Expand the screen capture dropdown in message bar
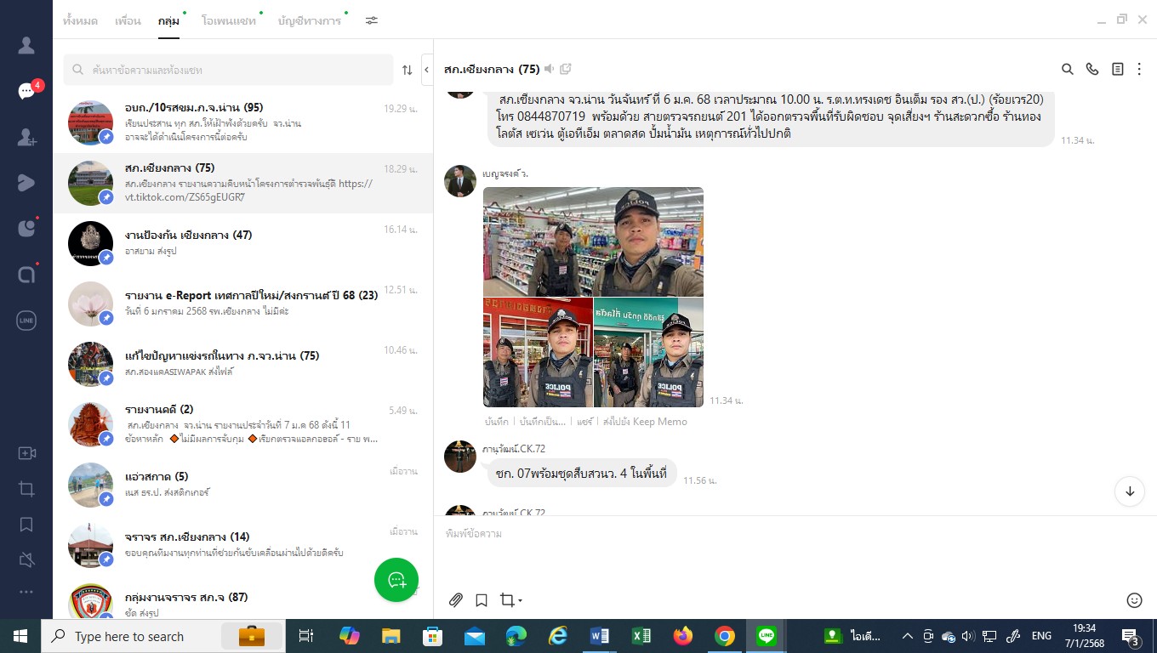Image resolution: width=1157 pixels, height=653 pixels. coord(520,601)
